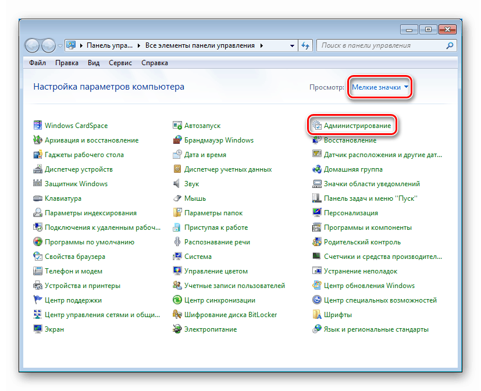This screenshot has height=391, width=481.
Task: Click the Центр синхронизации icon
Action: coord(177,300)
